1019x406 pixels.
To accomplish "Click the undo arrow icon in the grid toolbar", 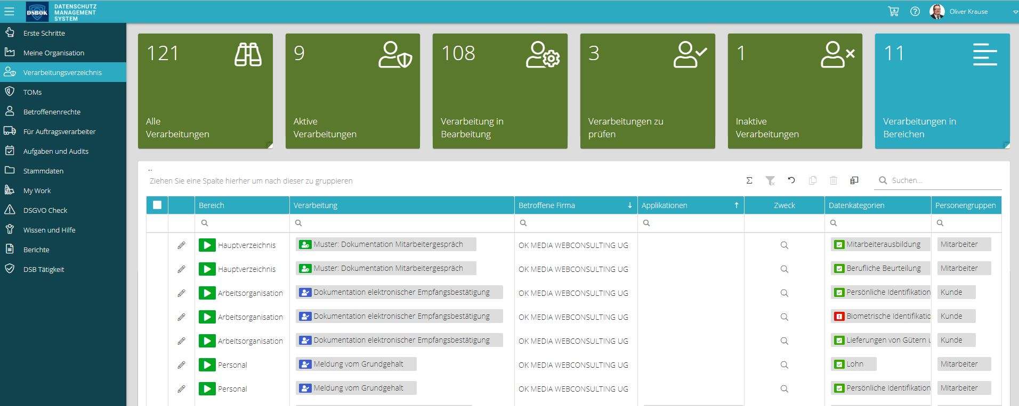I will 791,180.
